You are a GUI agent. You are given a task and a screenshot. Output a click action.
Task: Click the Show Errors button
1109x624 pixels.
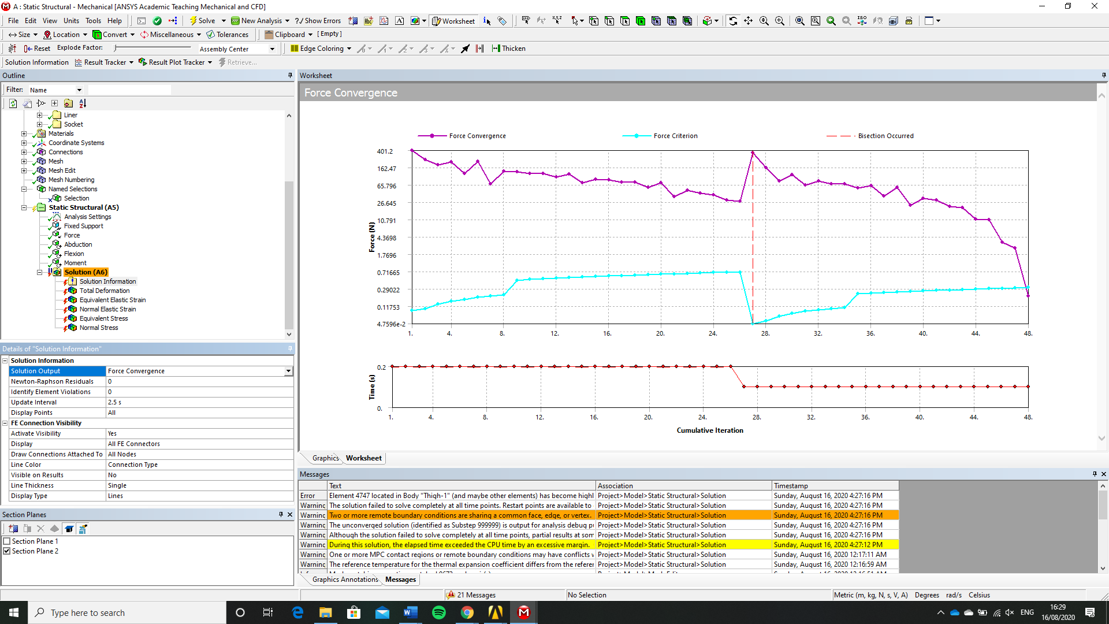coord(318,21)
